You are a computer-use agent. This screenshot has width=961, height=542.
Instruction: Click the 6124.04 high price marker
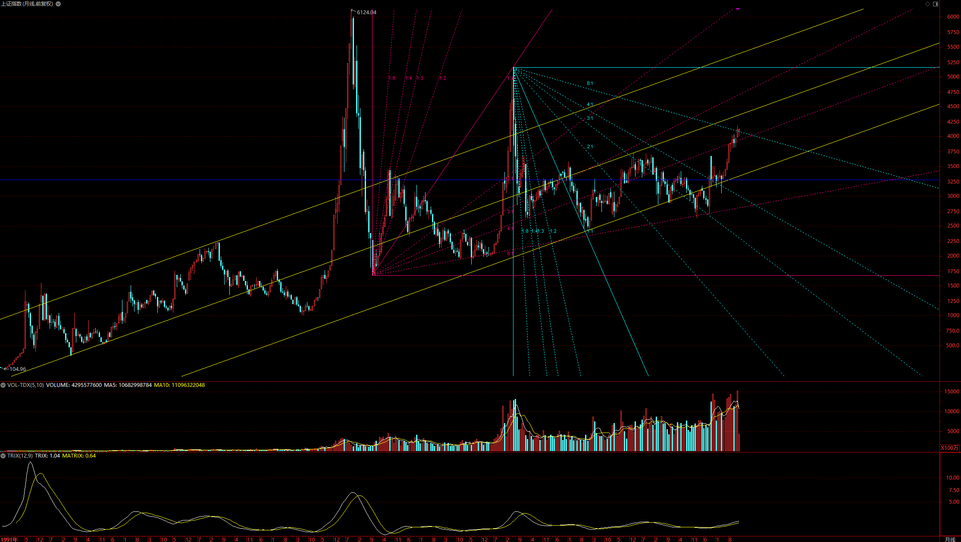(366, 12)
